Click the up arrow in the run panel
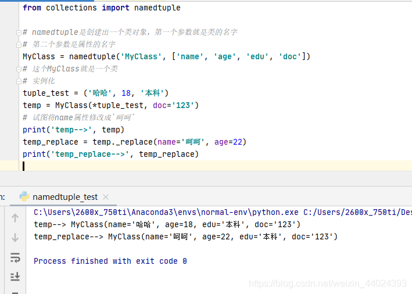The width and height of the screenshot is (412, 294). (15, 217)
